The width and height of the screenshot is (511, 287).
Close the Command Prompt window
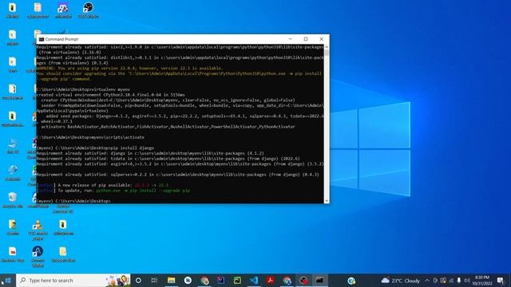coord(321,39)
